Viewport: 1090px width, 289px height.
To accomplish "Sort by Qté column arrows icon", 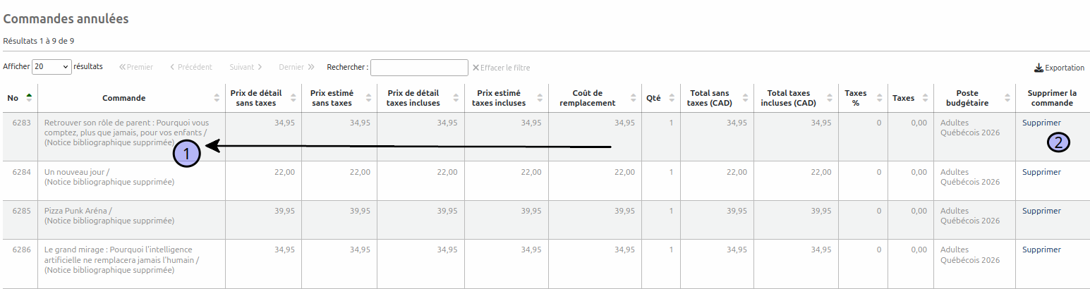I will click(672, 98).
